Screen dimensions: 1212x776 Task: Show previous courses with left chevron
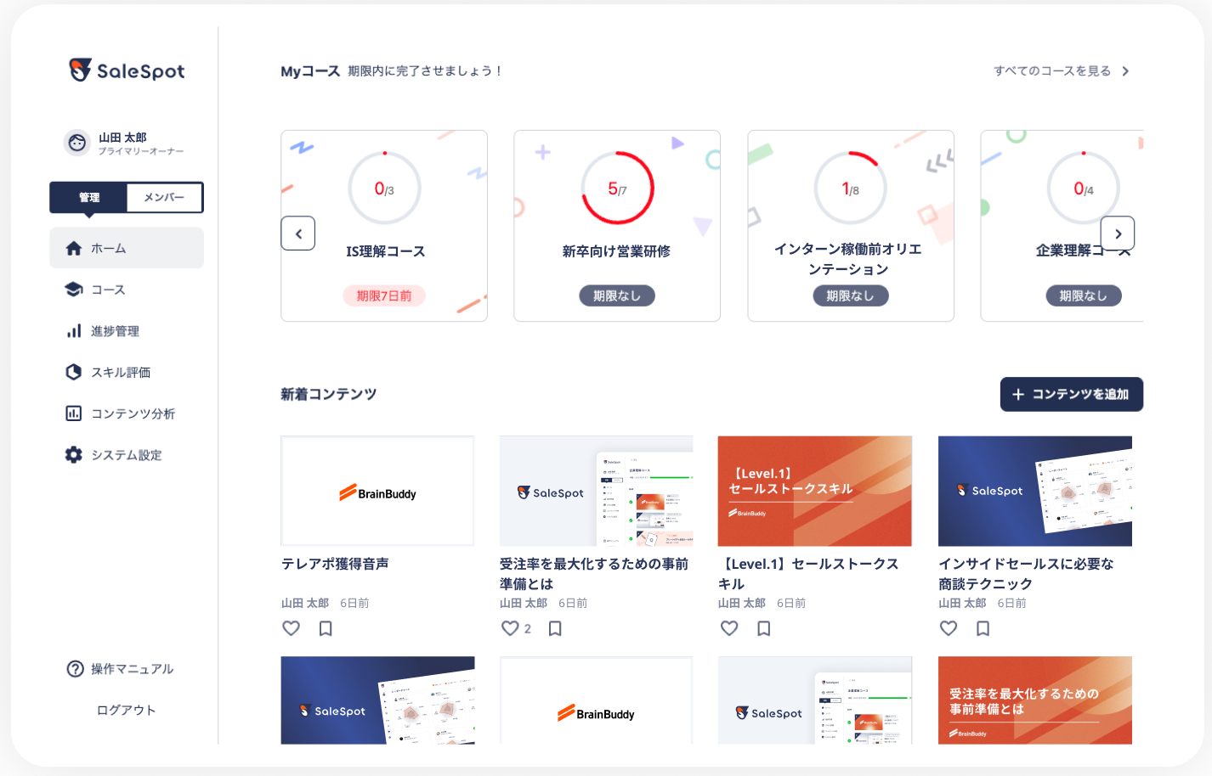click(x=298, y=233)
